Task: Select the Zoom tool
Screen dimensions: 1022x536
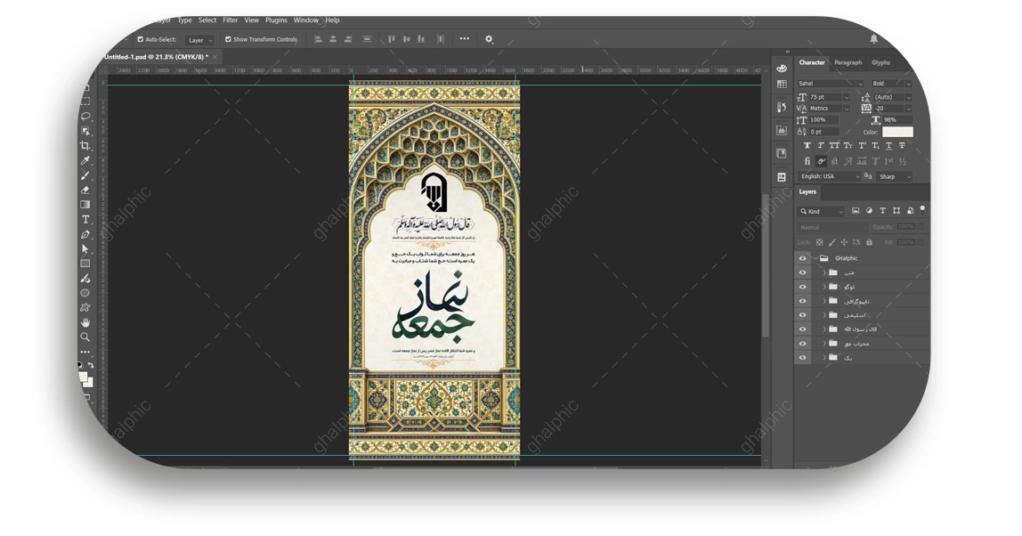Action: coord(85,337)
